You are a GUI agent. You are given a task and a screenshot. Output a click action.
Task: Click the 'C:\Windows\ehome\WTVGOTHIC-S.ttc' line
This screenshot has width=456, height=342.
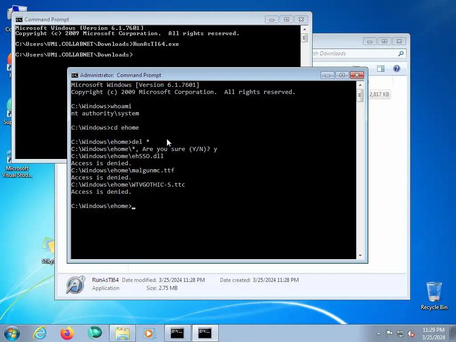point(128,185)
